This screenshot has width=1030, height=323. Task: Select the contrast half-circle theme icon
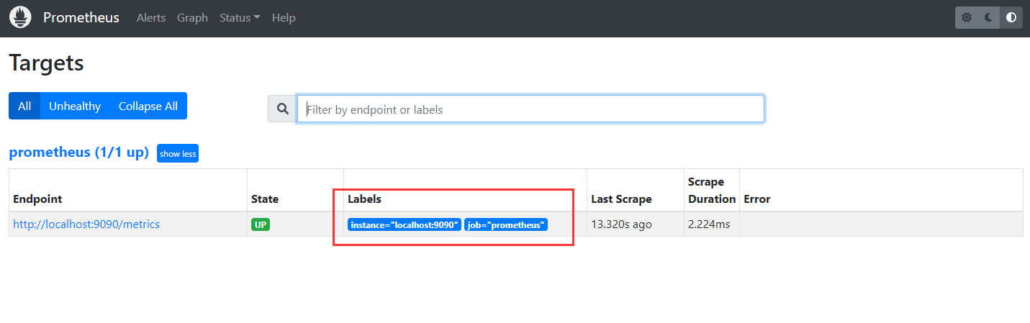point(1011,17)
